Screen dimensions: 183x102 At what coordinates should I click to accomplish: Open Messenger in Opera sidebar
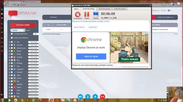(x=2, y=9)
